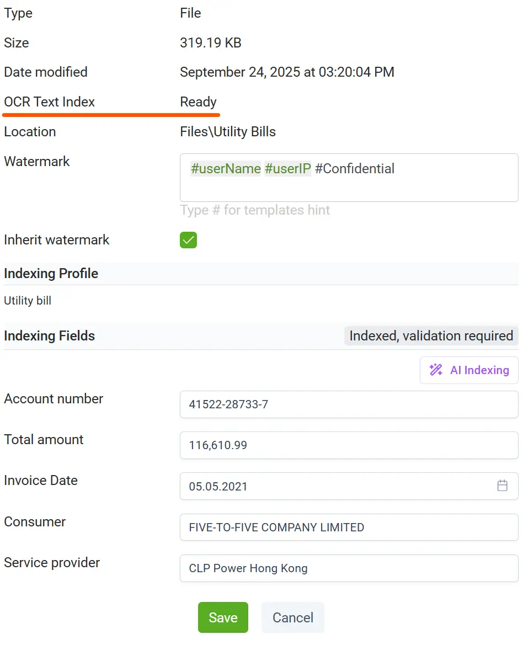This screenshot has height=645, width=523.
Task: Click the #Confidential text in watermark
Action: point(355,169)
